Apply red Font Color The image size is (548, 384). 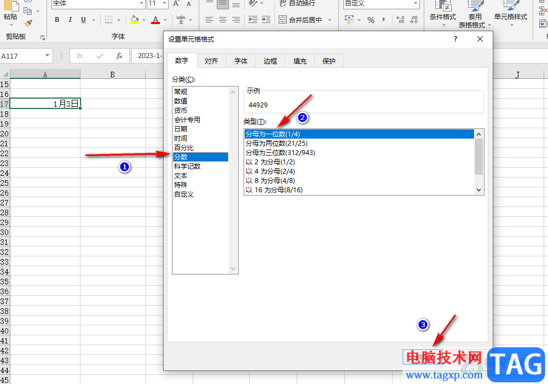(x=155, y=20)
